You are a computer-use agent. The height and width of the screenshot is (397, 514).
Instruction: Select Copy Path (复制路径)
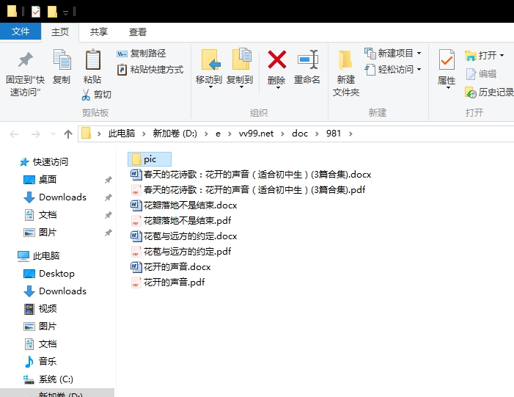pos(141,54)
